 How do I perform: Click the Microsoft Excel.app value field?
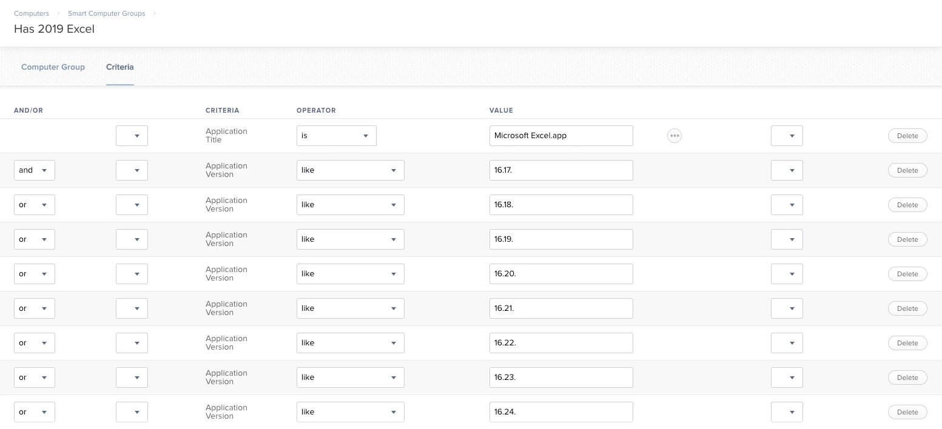[x=561, y=136]
